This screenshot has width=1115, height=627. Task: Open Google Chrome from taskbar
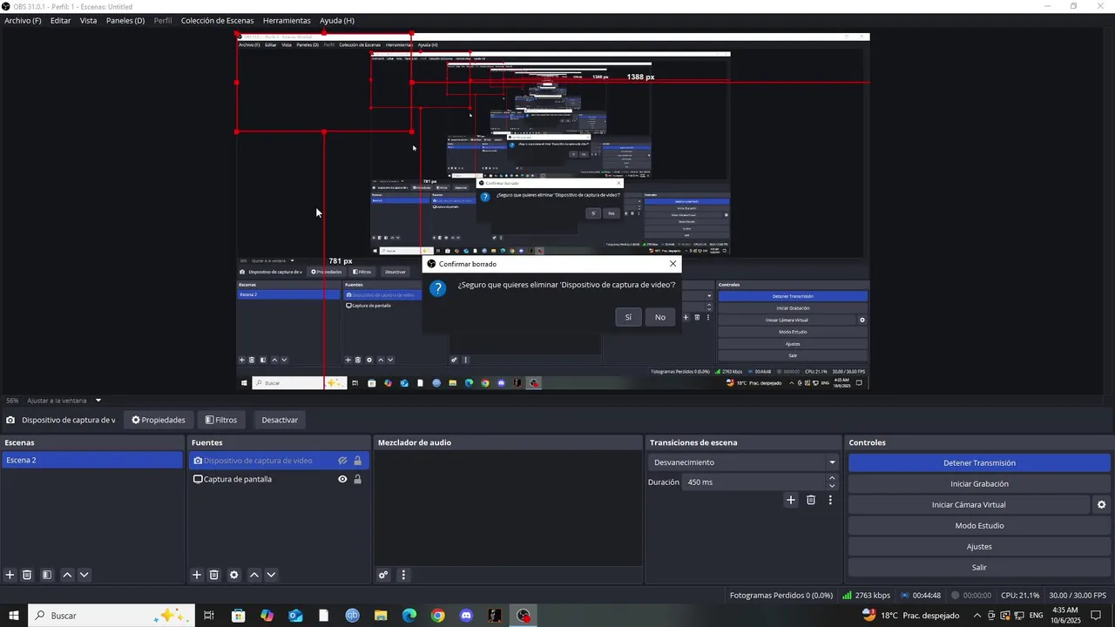point(437,616)
